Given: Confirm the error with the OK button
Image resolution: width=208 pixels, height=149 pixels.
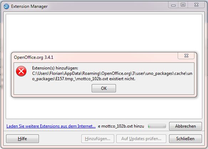Looking at the screenshot, I should pos(104,88).
